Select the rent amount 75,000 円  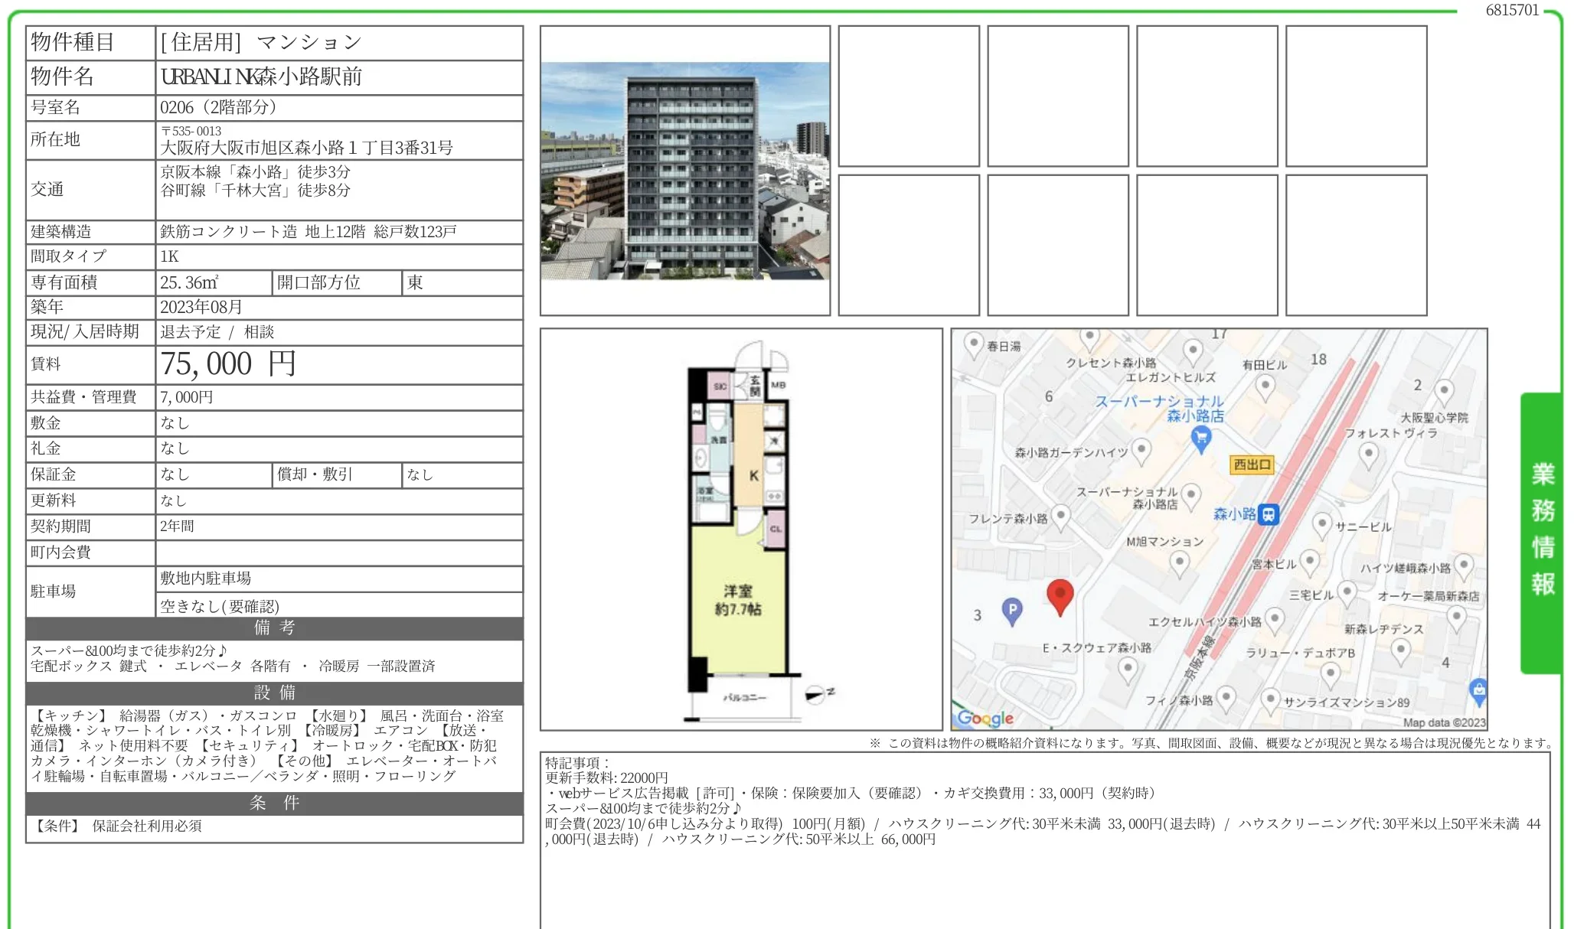pyautogui.click(x=227, y=364)
